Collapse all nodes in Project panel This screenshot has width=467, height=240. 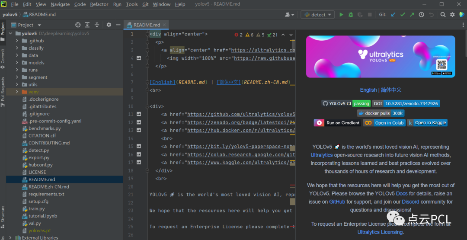pyautogui.click(x=97, y=25)
